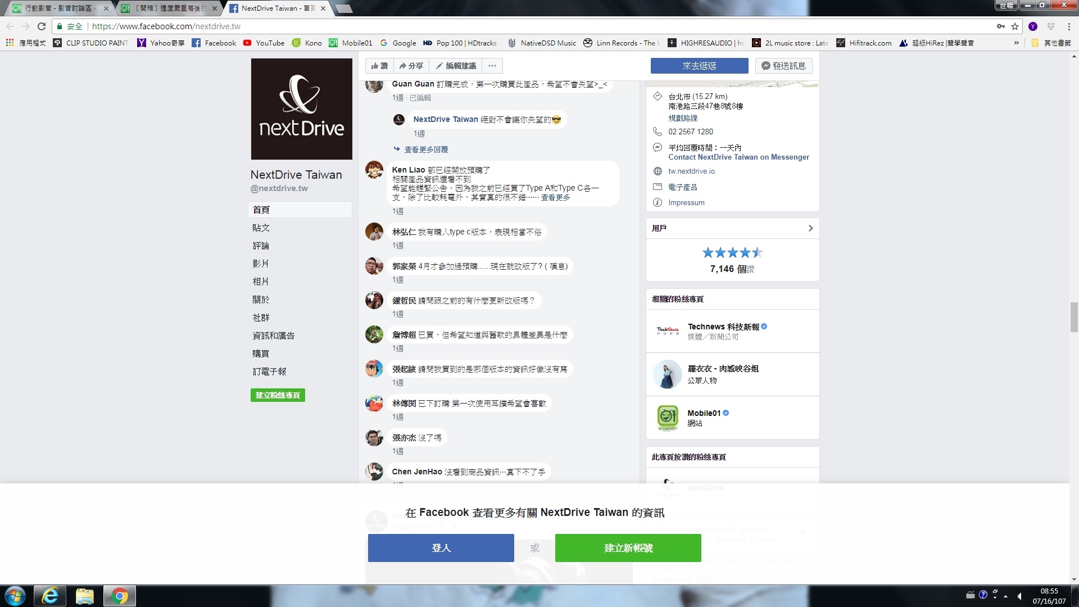1079x607 pixels.
Task: Show more bookmarks with the chevron
Action: tap(1017, 43)
